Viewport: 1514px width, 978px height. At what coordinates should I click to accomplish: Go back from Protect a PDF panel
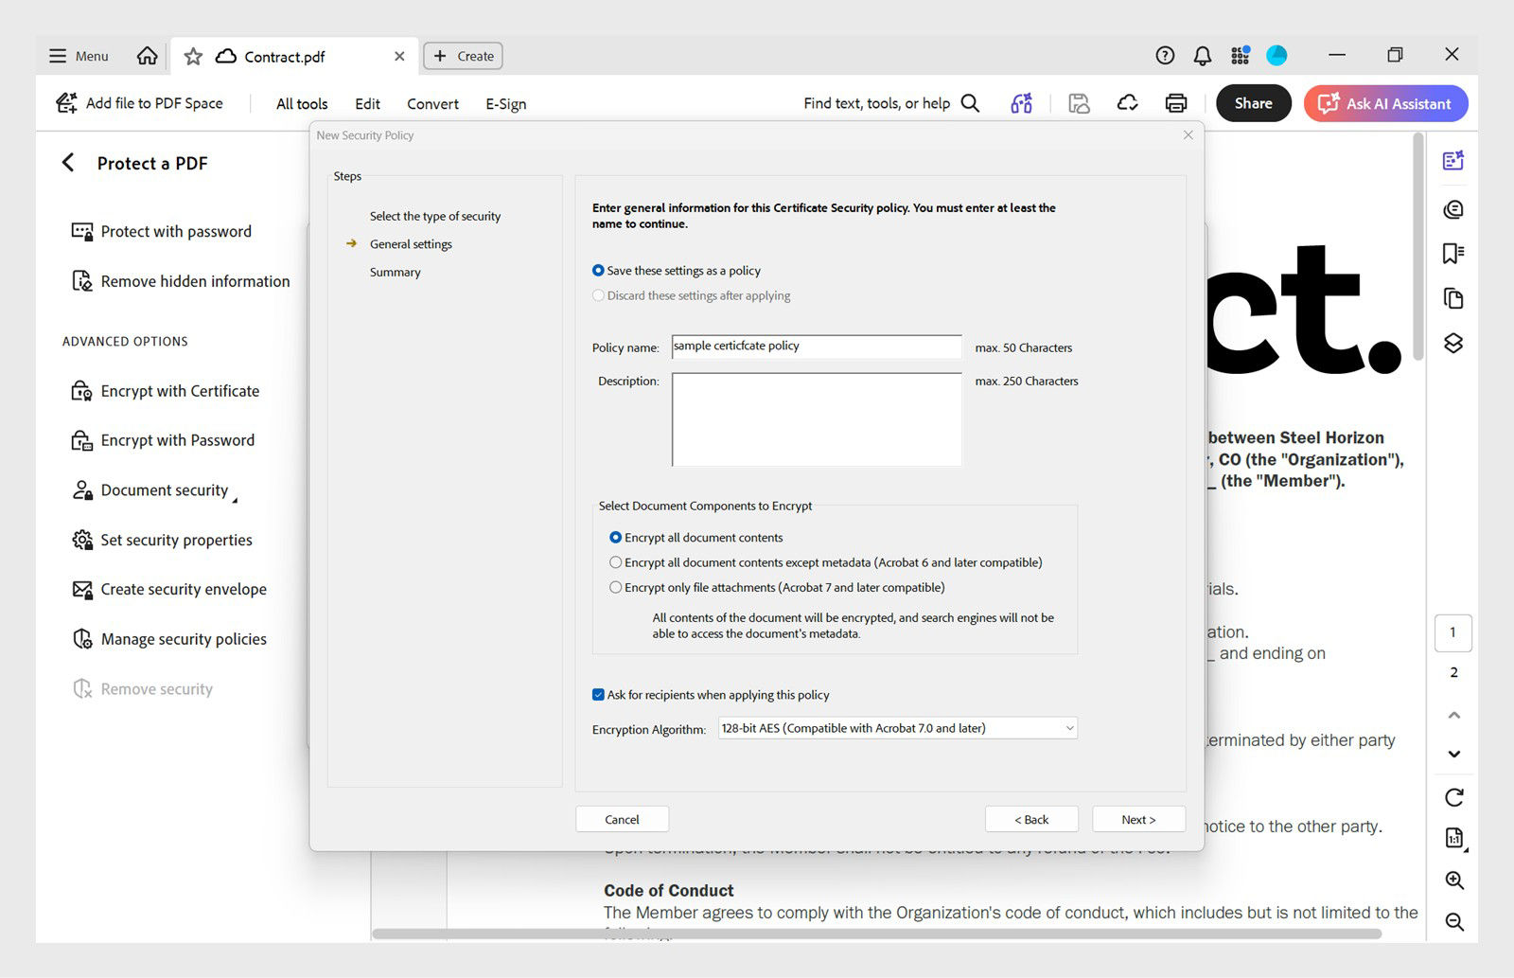68,163
